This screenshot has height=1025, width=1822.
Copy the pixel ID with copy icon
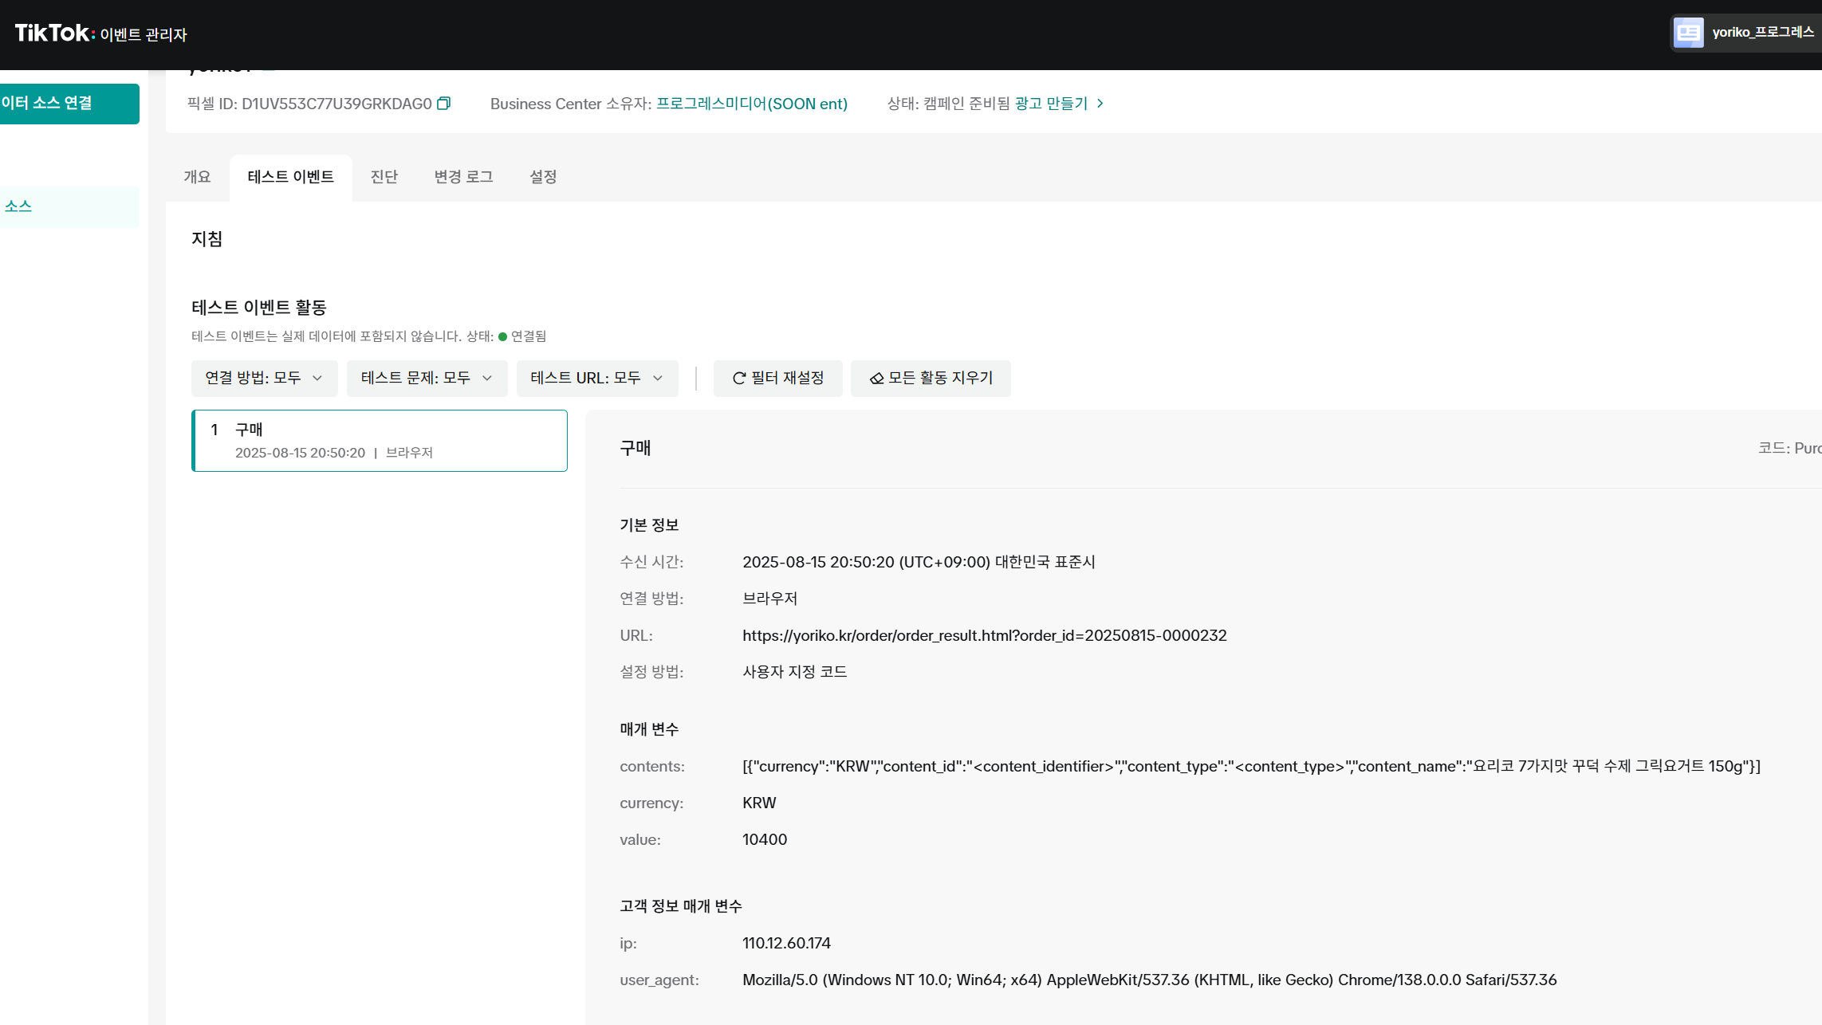444,104
